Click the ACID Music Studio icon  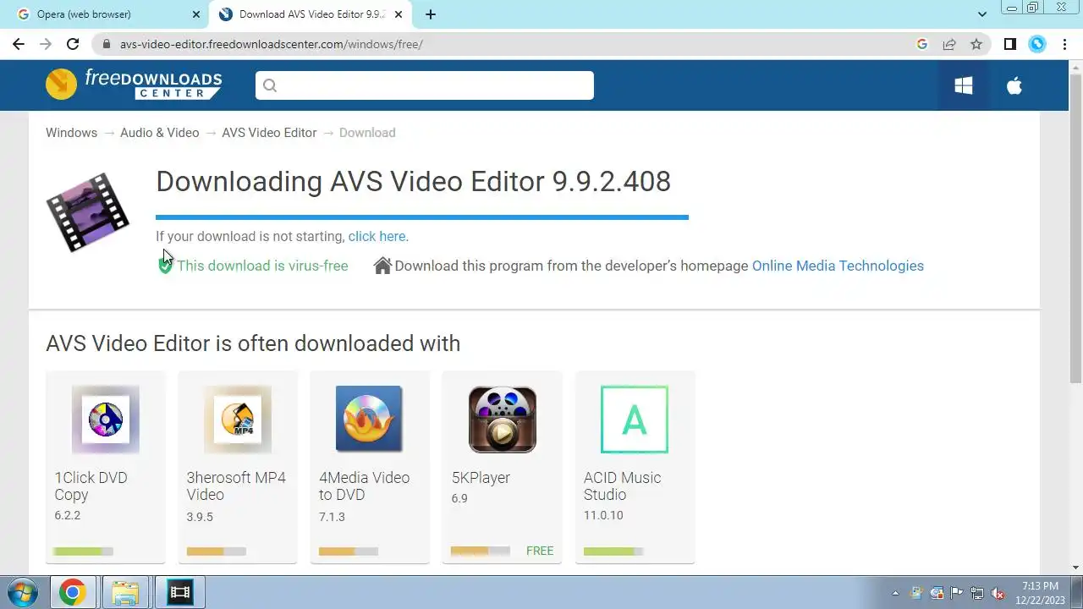point(635,420)
